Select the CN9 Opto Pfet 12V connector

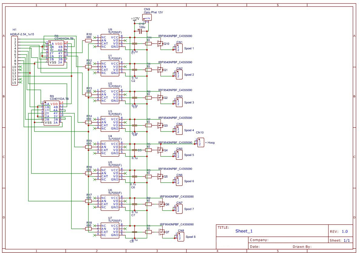147,18
